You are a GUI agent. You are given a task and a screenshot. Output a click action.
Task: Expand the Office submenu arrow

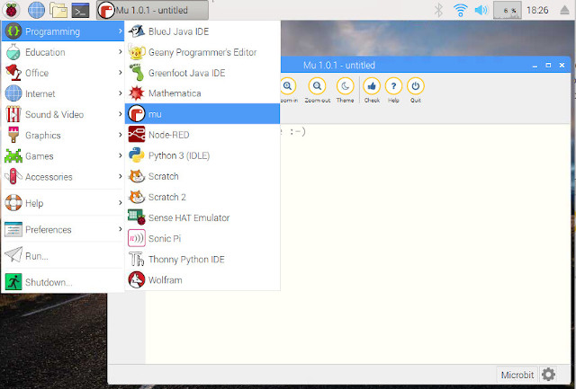pyautogui.click(x=120, y=73)
